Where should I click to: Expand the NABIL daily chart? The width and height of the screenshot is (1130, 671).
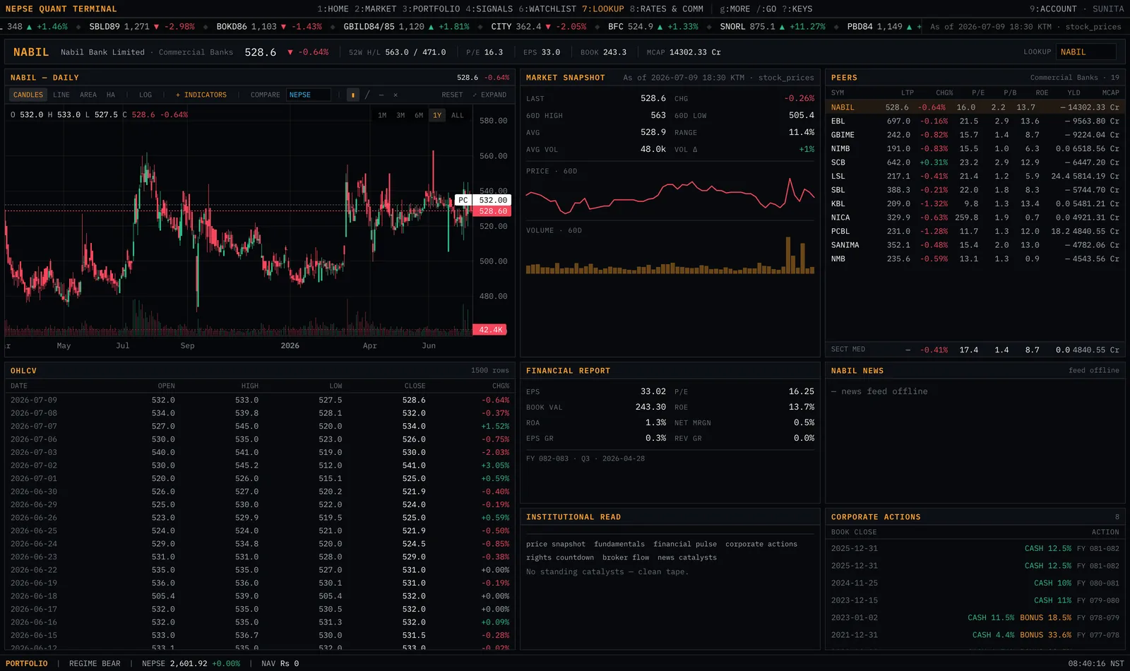[x=489, y=95]
